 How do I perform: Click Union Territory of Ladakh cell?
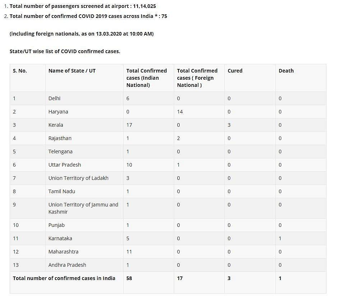tap(78, 178)
